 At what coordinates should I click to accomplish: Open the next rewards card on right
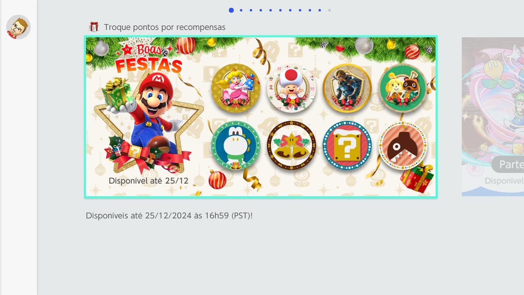[493, 117]
